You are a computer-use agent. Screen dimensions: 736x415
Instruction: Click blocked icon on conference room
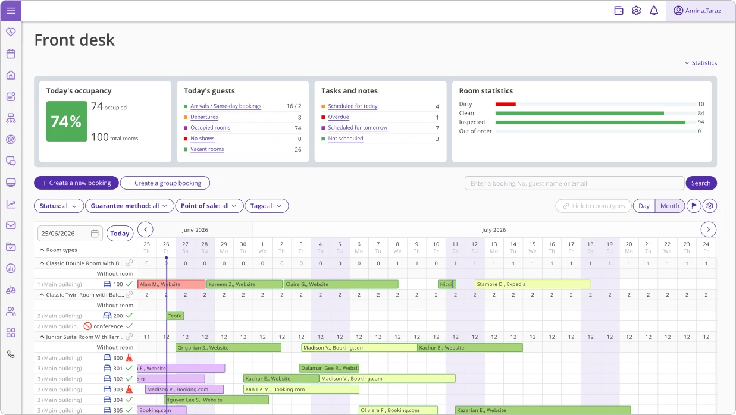tap(87, 326)
